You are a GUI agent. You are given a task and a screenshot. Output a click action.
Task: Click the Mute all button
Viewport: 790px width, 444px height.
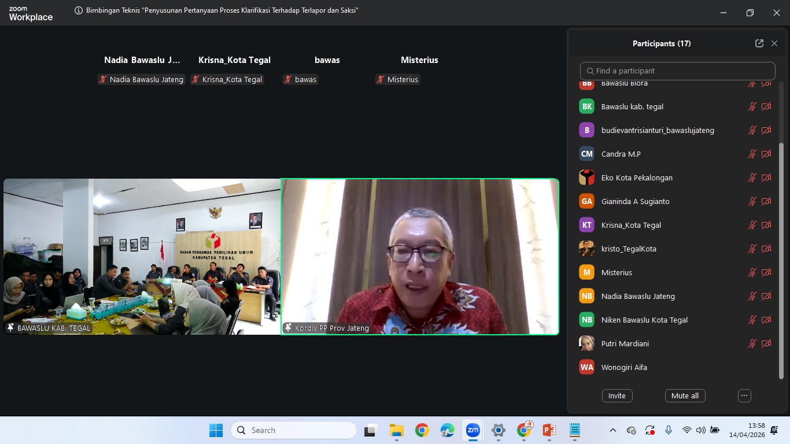(x=685, y=395)
